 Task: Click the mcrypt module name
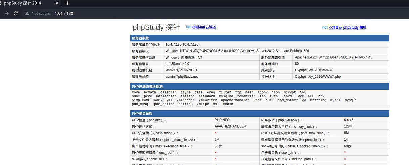coord(290,92)
